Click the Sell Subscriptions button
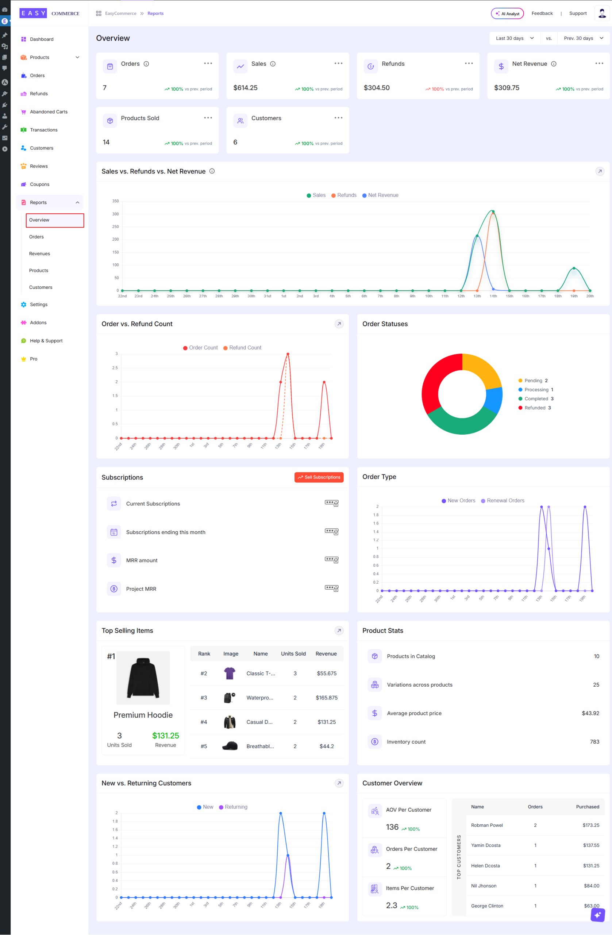Screen dimensions: 612x935 [319, 477]
